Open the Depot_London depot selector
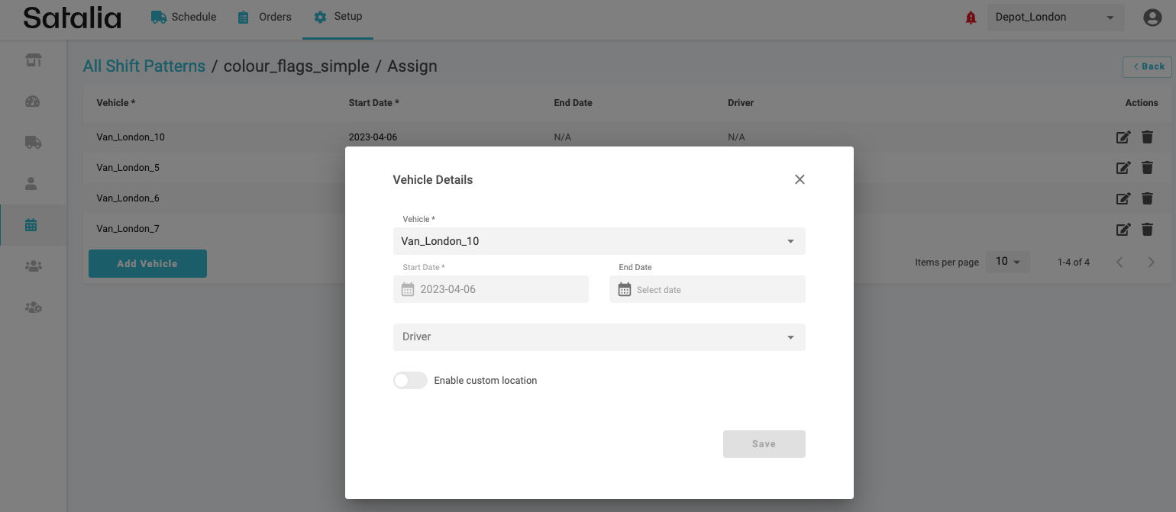The image size is (1176, 512). 1054,18
